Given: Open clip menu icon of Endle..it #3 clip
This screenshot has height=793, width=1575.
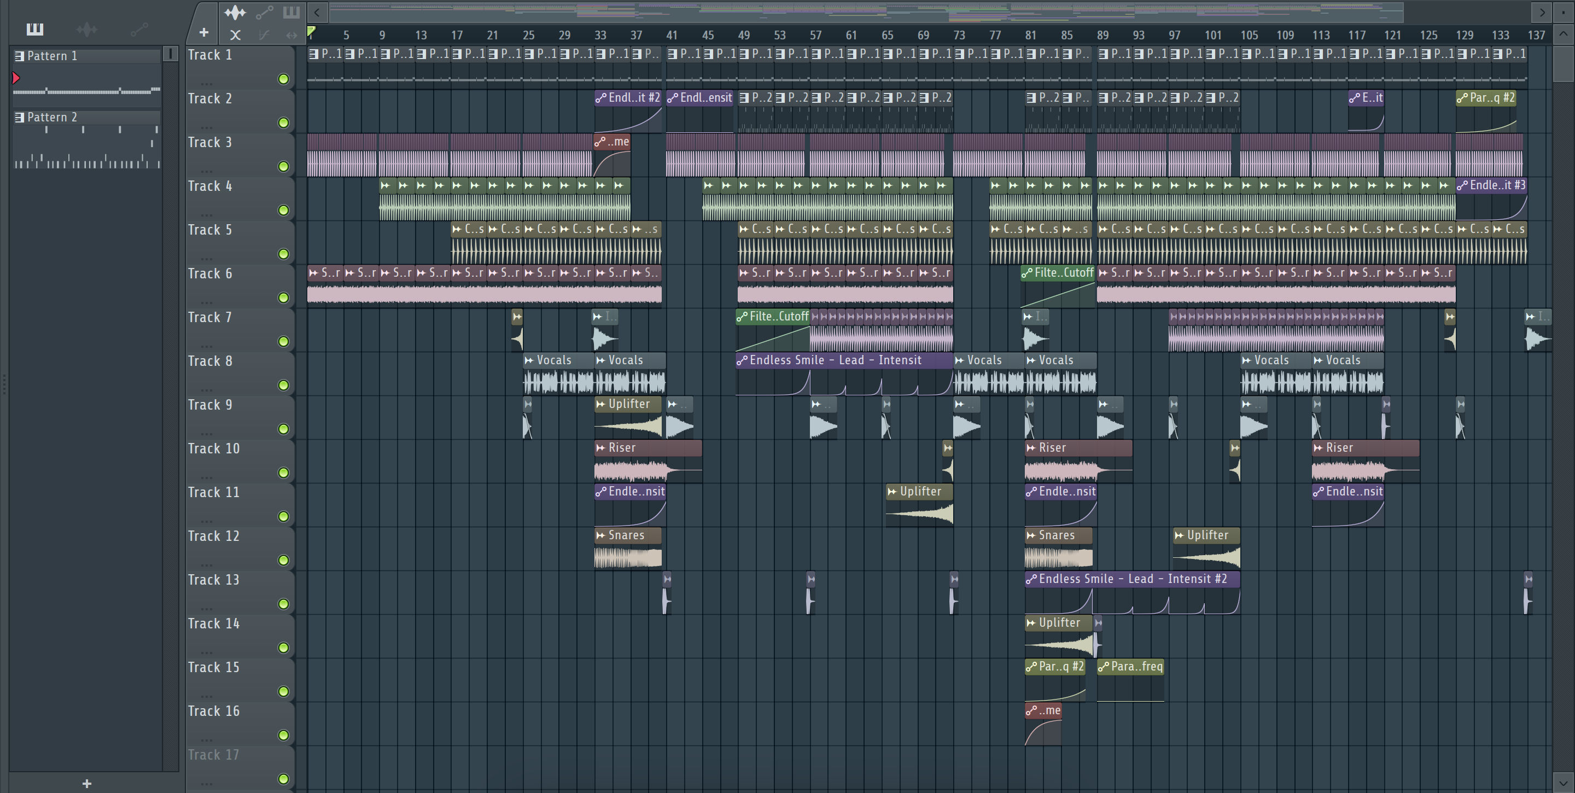Looking at the screenshot, I should (x=1462, y=185).
